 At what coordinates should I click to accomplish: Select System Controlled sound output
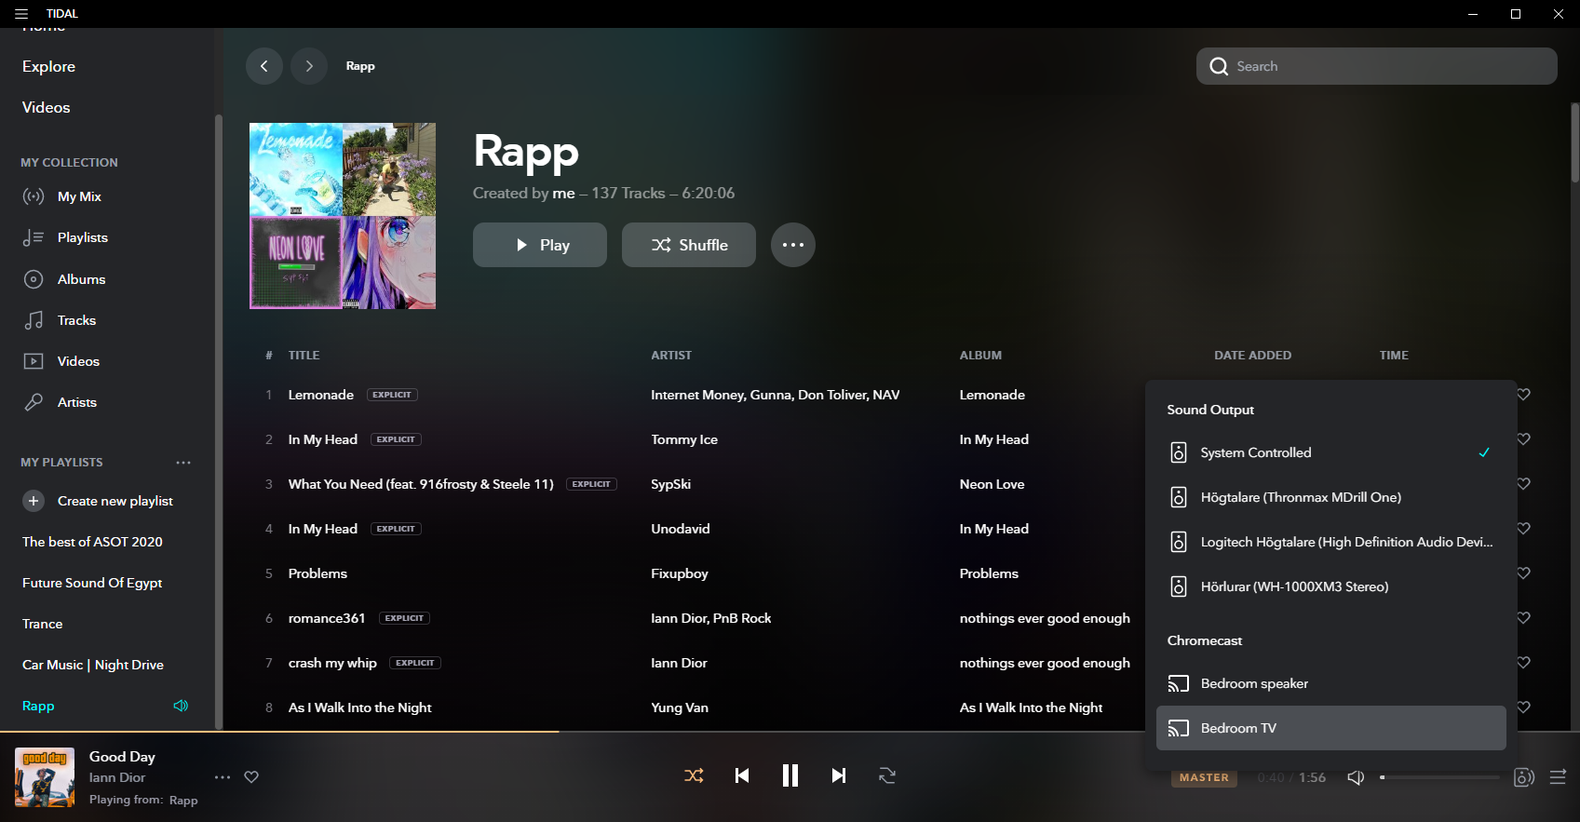(x=1331, y=452)
